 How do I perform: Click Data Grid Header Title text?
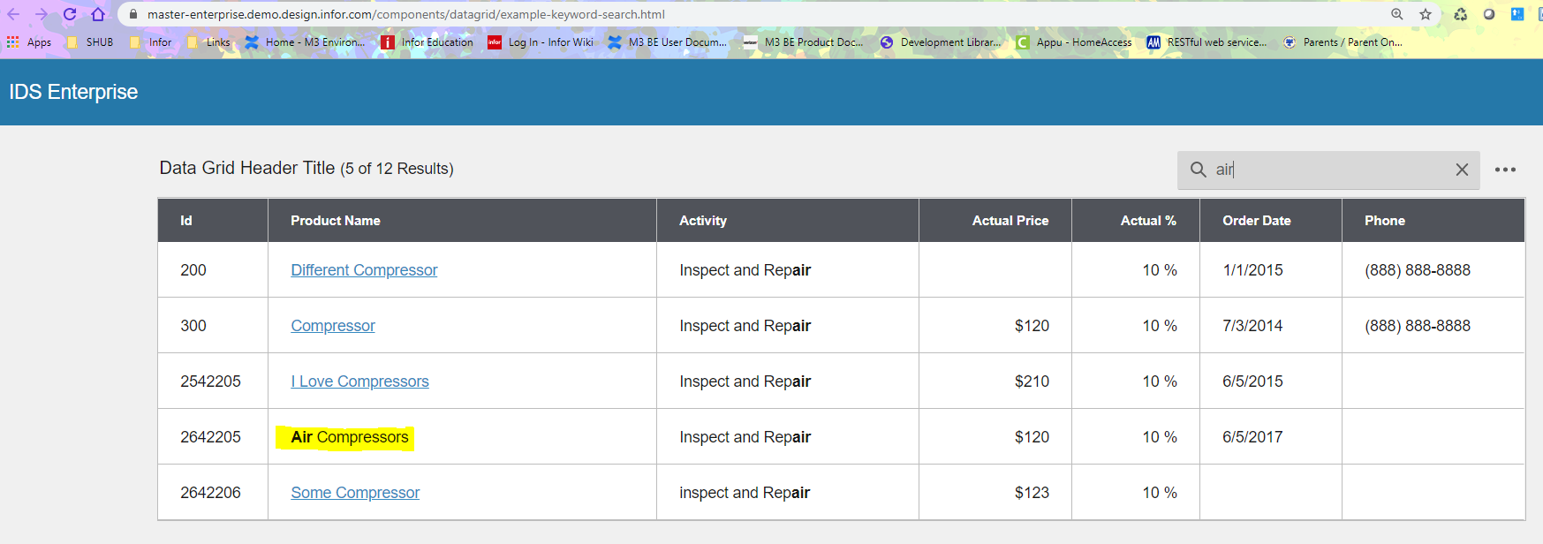coord(247,168)
